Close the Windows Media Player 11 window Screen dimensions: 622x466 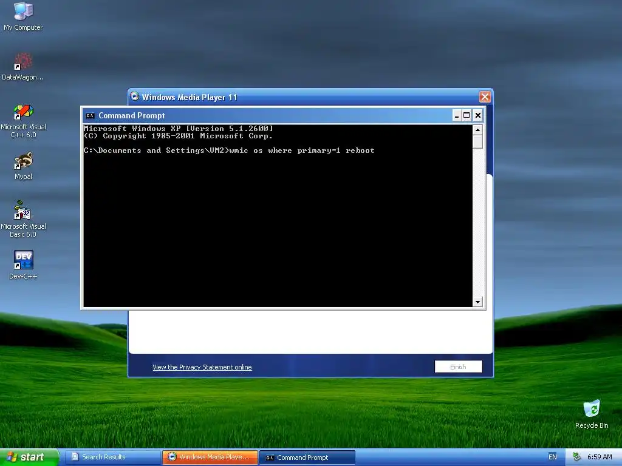[x=485, y=96]
